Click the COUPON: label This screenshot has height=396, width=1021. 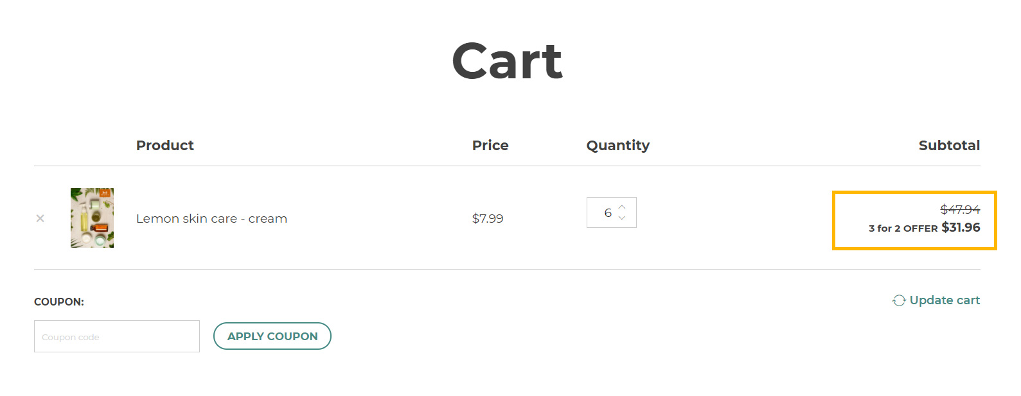tap(59, 302)
